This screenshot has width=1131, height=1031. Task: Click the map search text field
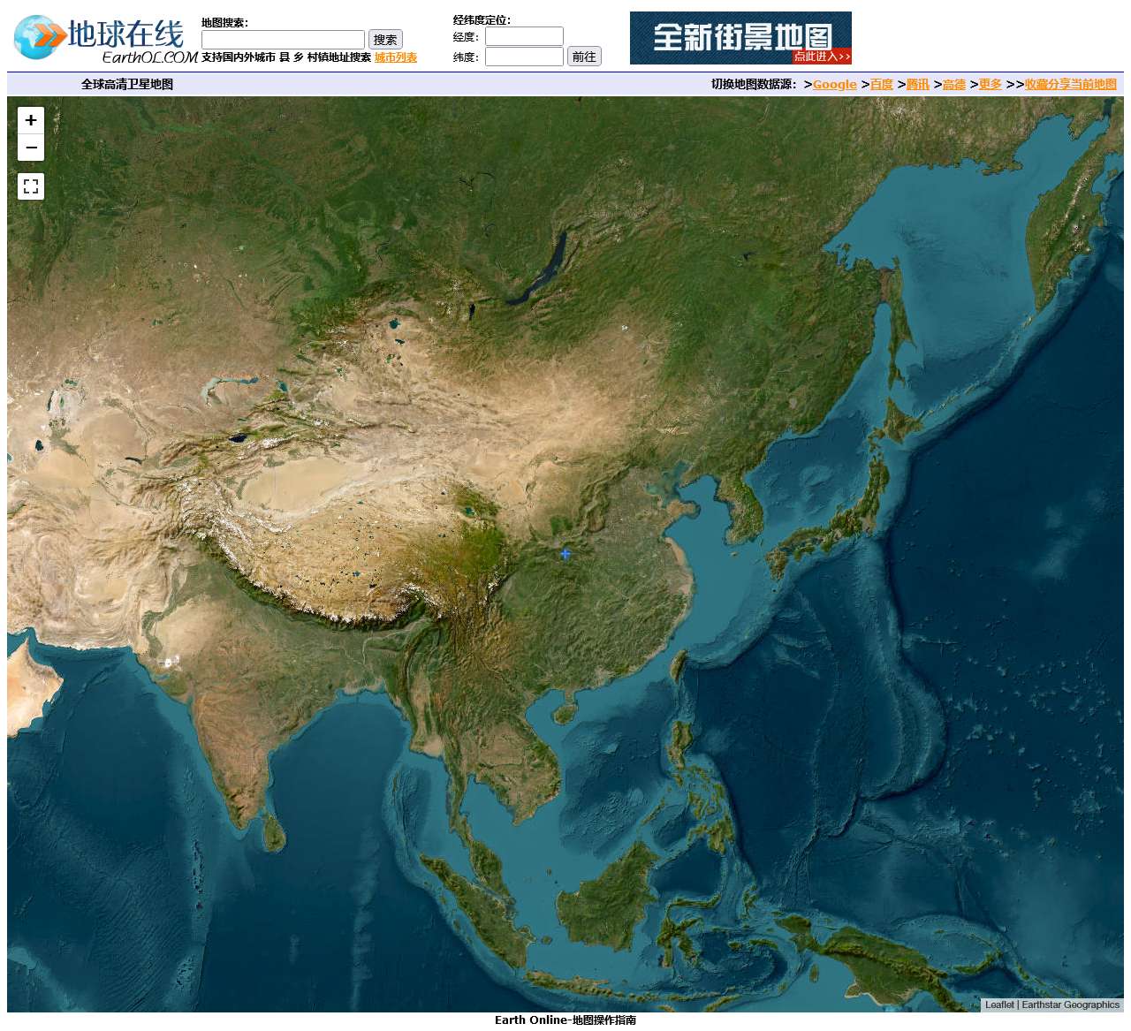(283, 40)
